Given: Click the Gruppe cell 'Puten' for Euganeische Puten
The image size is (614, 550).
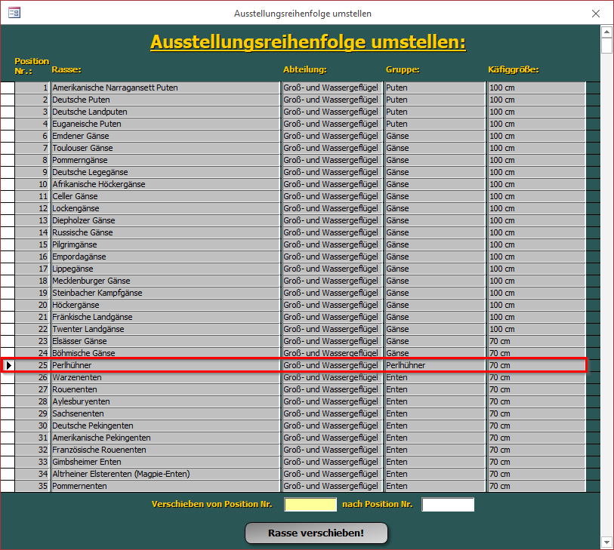Looking at the screenshot, I should coord(434,124).
